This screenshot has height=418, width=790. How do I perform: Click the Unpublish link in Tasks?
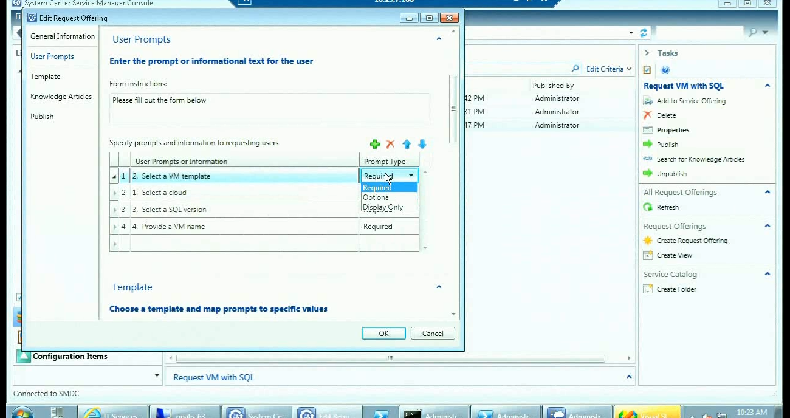click(x=671, y=174)
